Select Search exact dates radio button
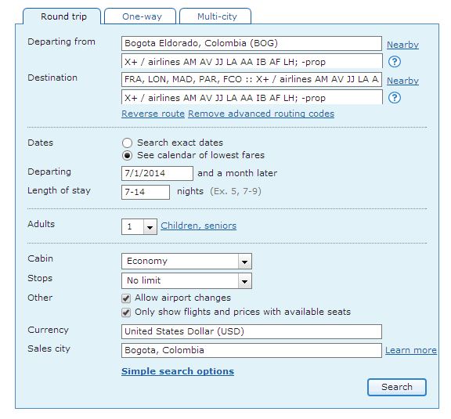The width and height of the screenshot is (451, 419). coord(127,143)
